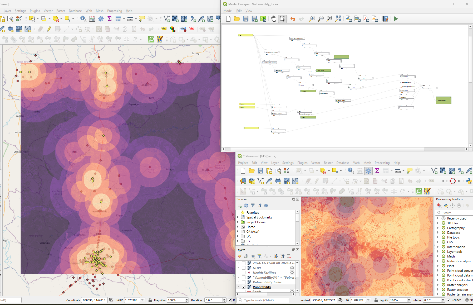Expand Cartography algorithms group
Image resolution: width=473 pixels, height=305 pixels.
tap(438, 228)
